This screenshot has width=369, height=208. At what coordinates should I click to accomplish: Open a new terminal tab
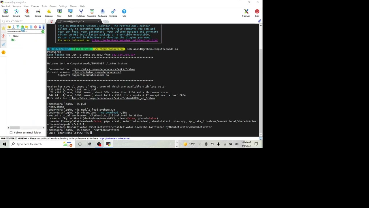[106, 21]
